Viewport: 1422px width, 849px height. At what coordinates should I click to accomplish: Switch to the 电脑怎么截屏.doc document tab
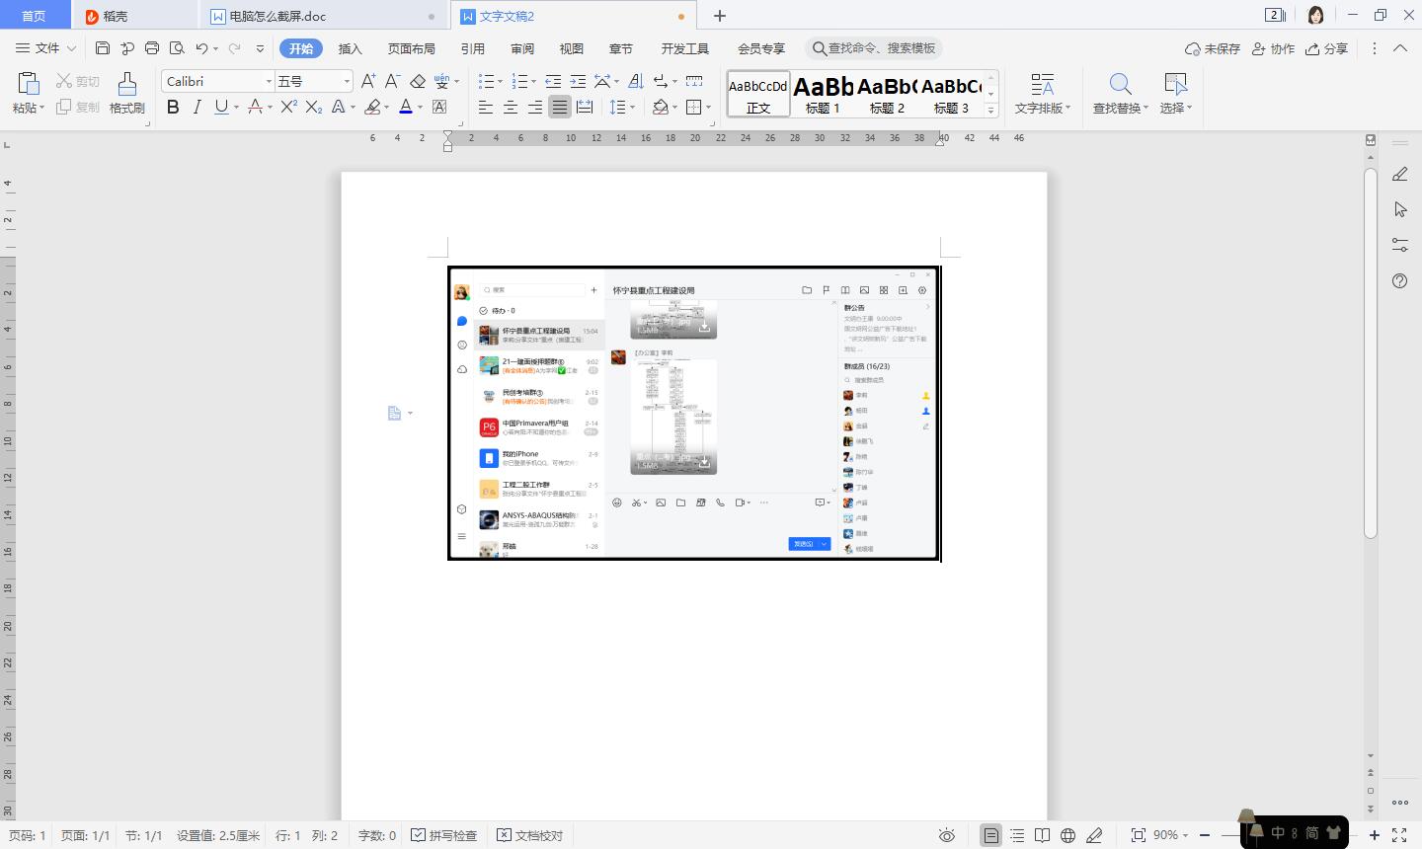[277, 16]
